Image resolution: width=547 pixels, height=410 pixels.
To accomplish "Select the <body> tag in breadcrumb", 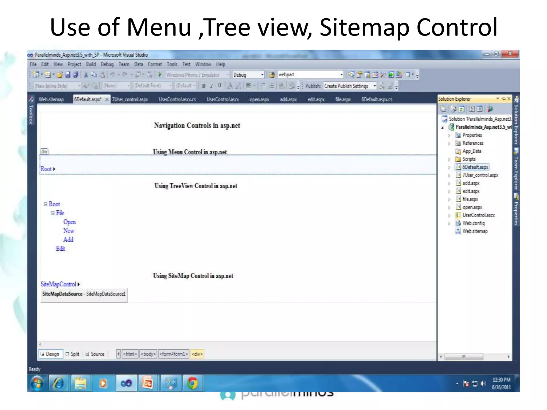I will pyautogui.click(x=148, y=354).
